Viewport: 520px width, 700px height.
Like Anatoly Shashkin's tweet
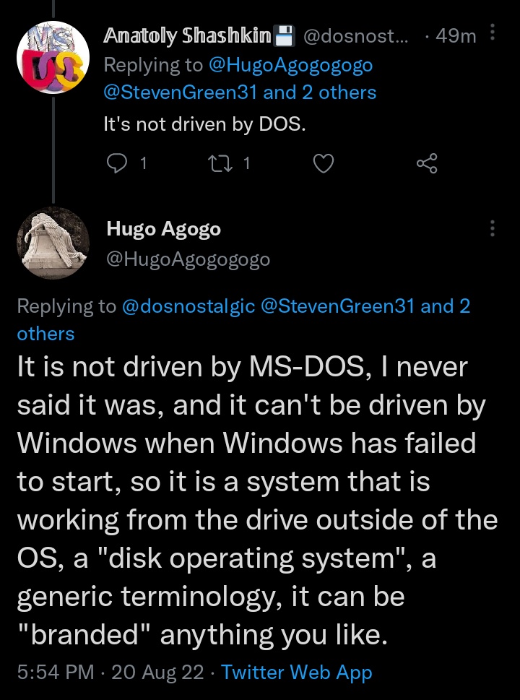click(x=323, y=163)
